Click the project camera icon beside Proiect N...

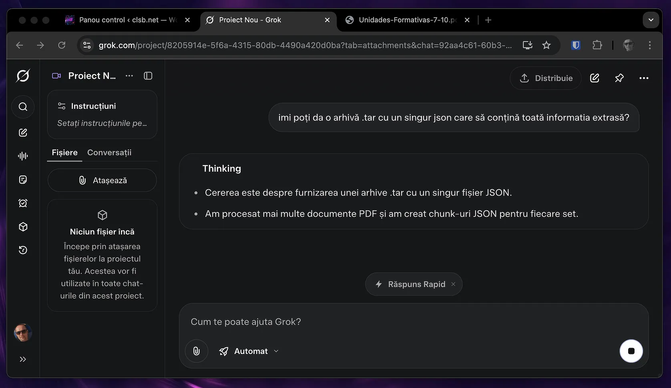click(x=56, y=76)
